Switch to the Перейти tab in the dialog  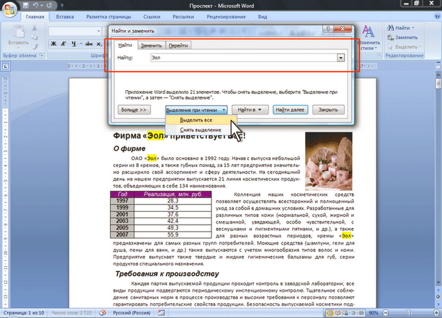pos(178,45)
